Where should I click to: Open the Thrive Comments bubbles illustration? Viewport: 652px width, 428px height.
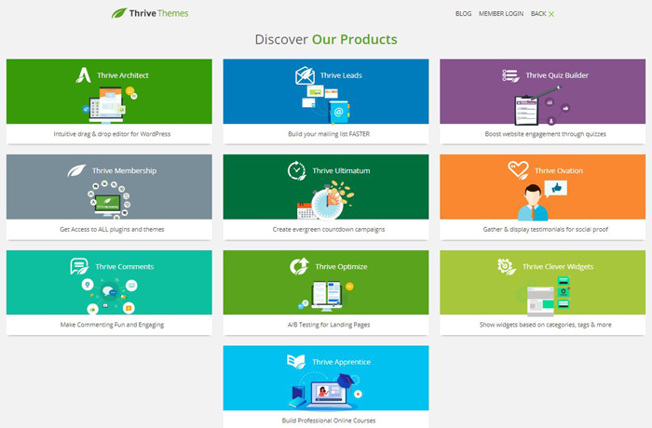(x=109, y=296)
